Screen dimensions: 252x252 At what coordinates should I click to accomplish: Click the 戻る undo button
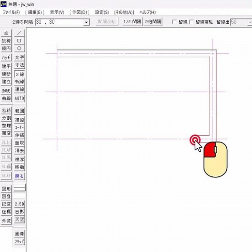click(19, 176)
